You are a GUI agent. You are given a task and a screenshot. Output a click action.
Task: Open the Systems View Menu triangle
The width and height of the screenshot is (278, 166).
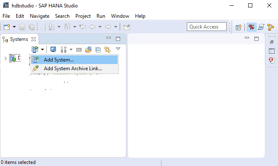click(118, 49)
